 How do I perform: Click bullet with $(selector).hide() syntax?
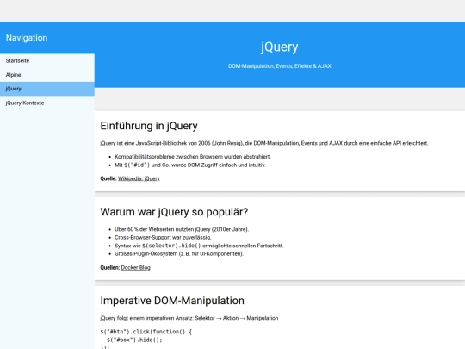(x=199, y=246)
